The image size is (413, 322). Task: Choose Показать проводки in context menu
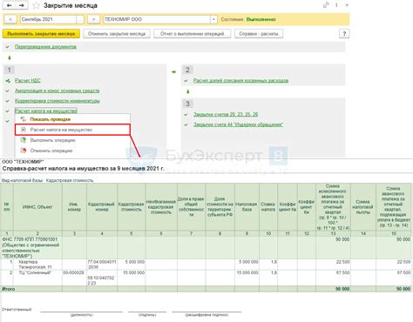pyautogui.click(x=72, y=119)
